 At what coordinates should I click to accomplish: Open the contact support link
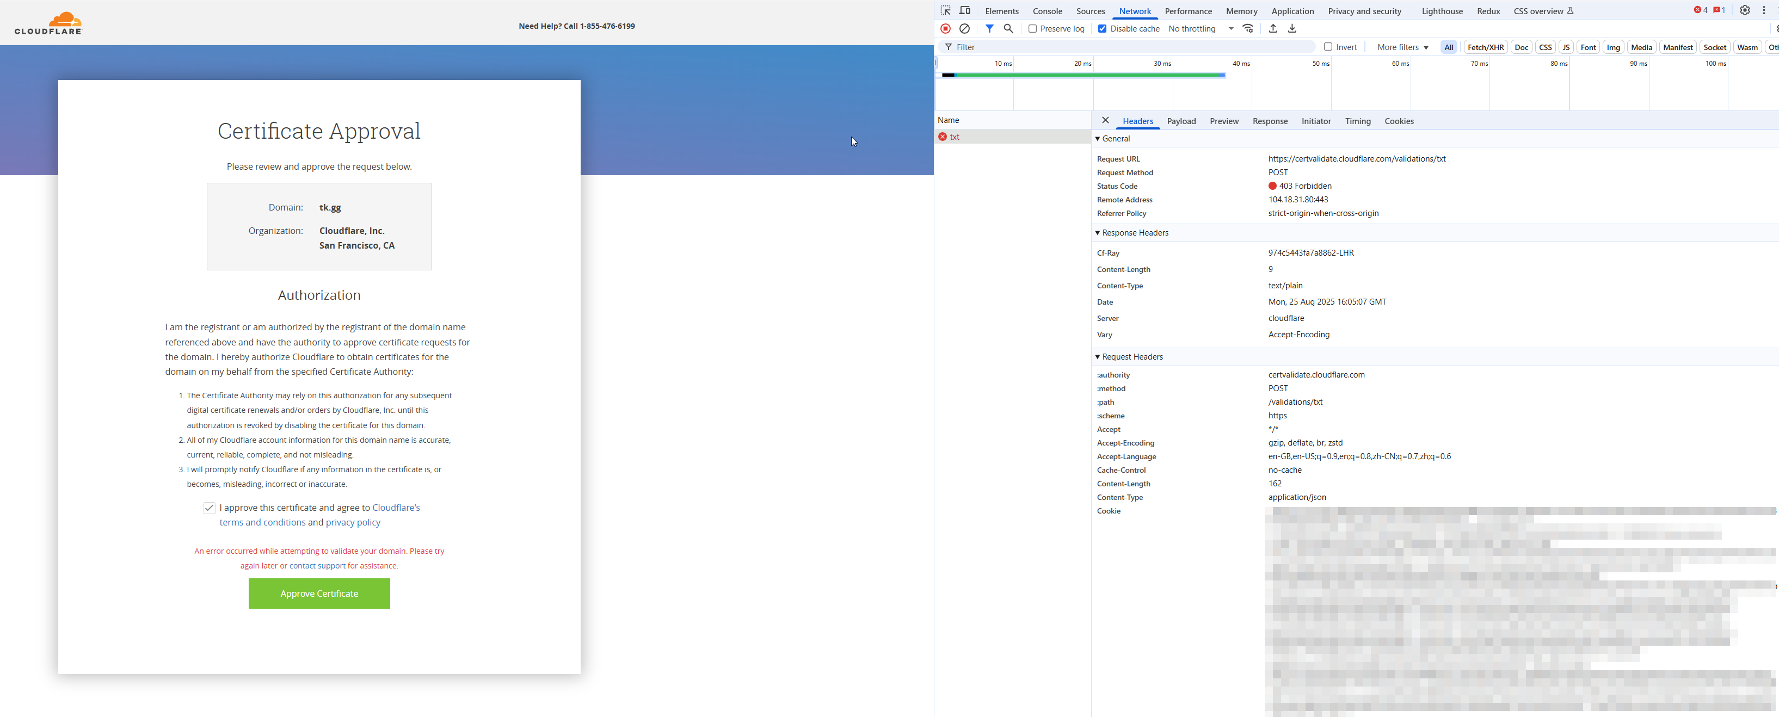pos(317,566)
